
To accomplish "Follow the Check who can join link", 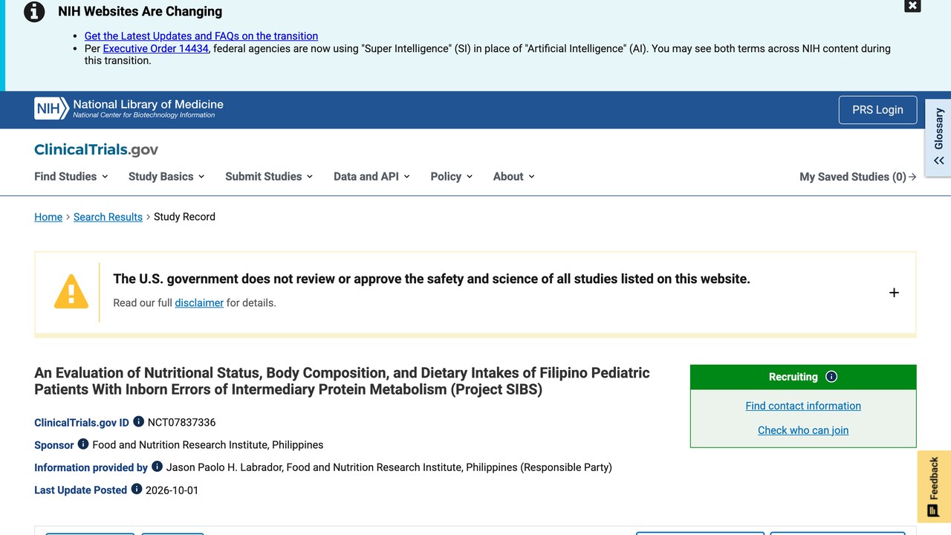I will pos(803,430).
